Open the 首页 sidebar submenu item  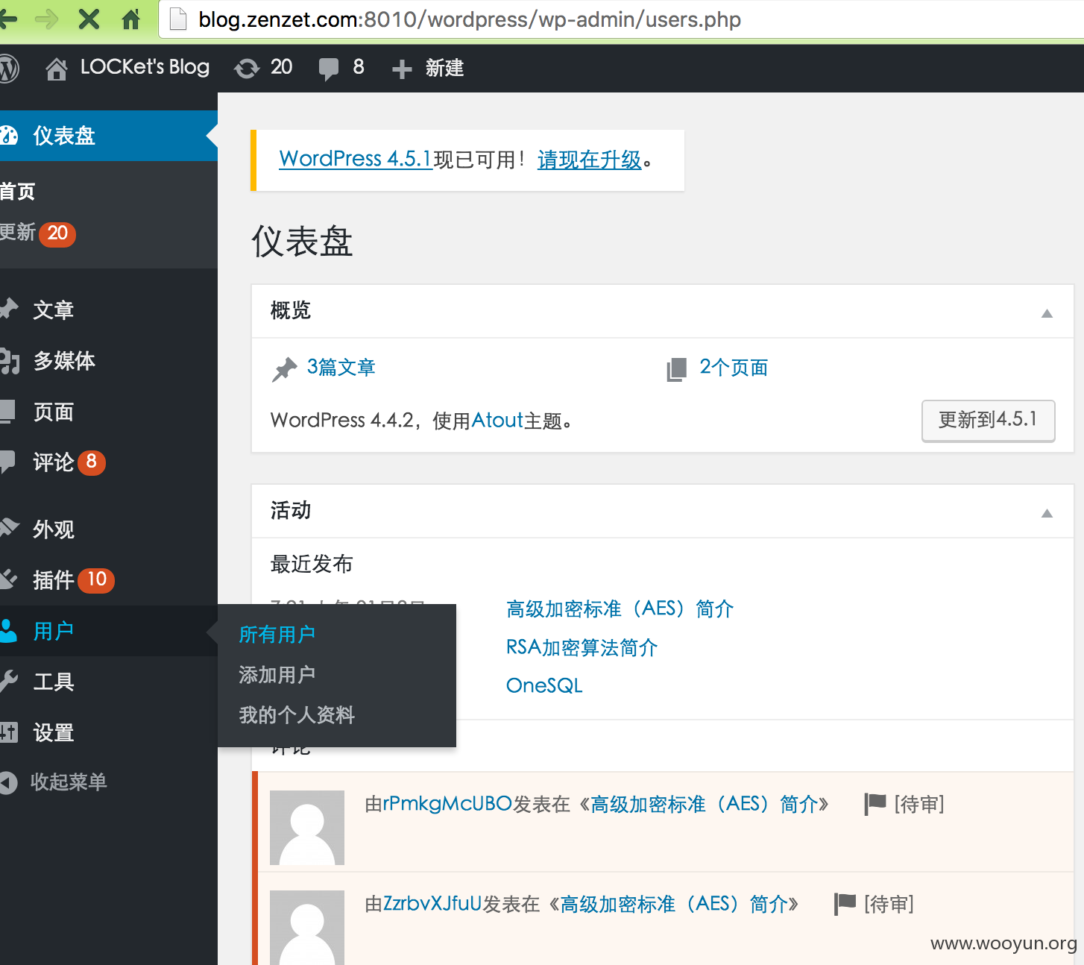17,192
